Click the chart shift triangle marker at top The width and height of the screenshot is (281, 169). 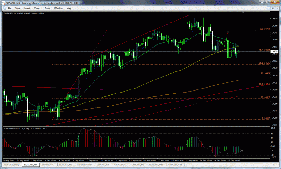[x=243, y=12]
